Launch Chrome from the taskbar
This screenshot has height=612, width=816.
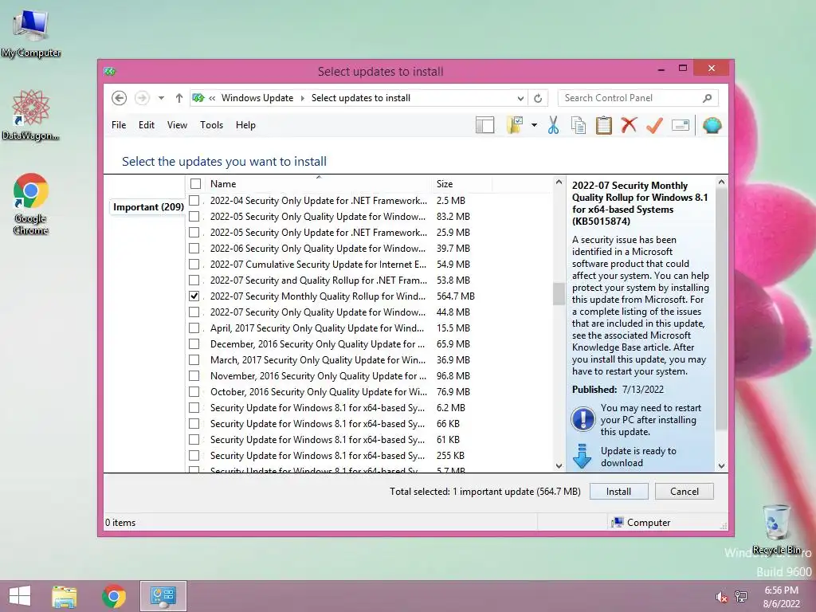tap(114, 596)
